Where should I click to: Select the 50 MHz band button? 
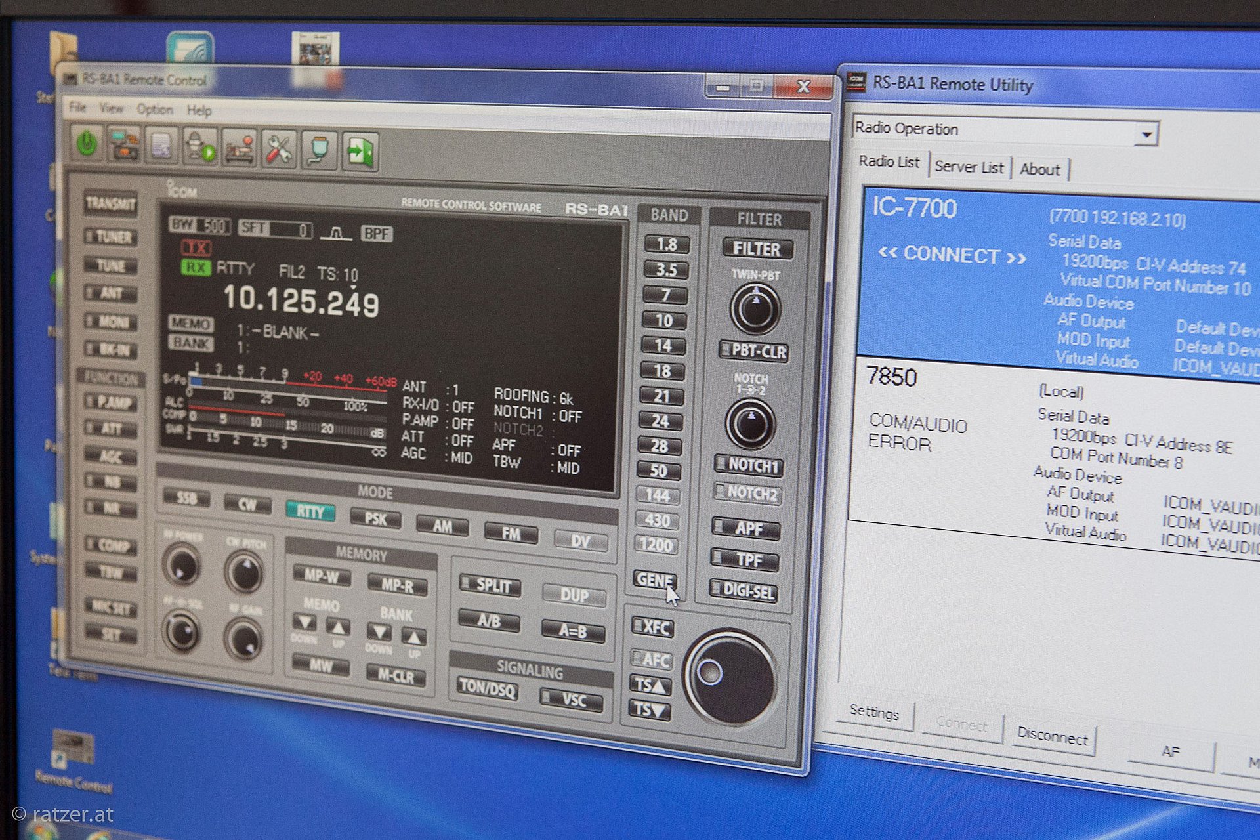(658, 471)
